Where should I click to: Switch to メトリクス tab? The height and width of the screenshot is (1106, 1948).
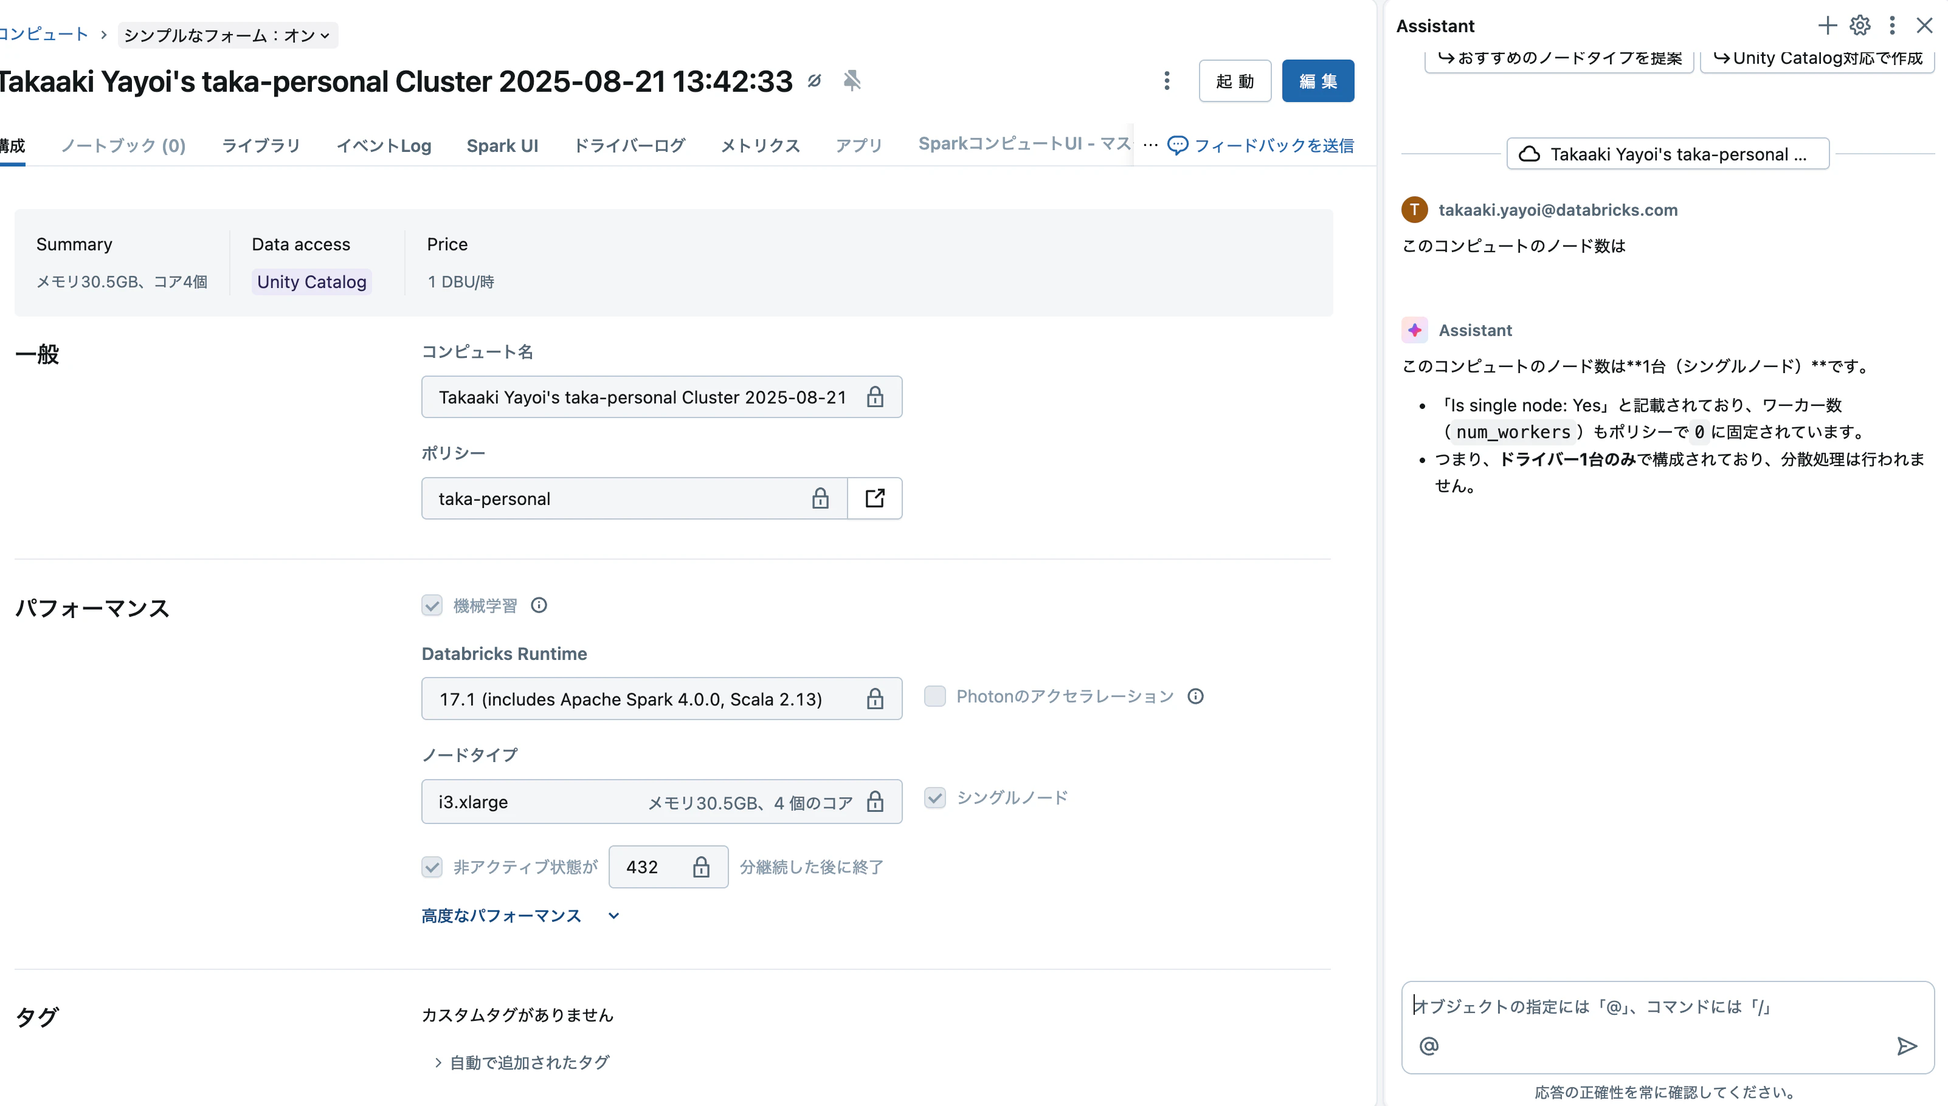[x=760, y=145]
